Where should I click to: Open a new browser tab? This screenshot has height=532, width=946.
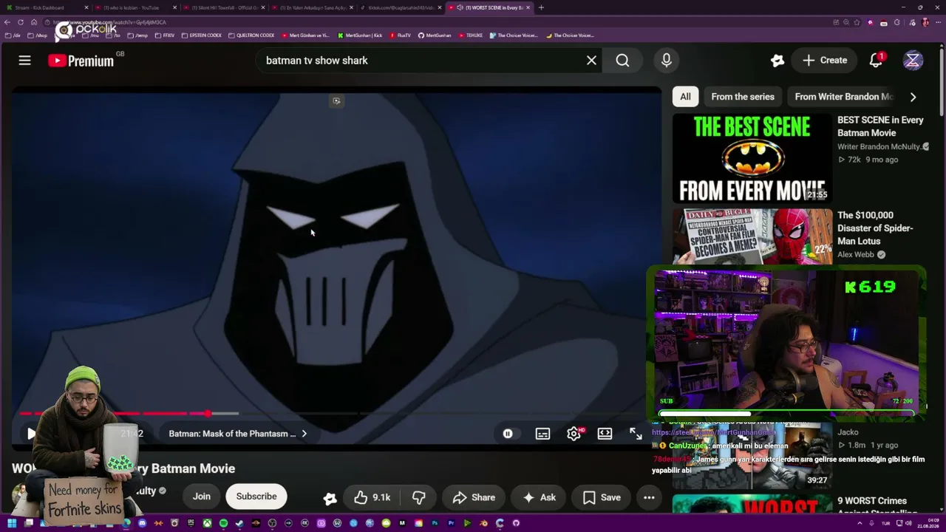(x=541, y=7)
